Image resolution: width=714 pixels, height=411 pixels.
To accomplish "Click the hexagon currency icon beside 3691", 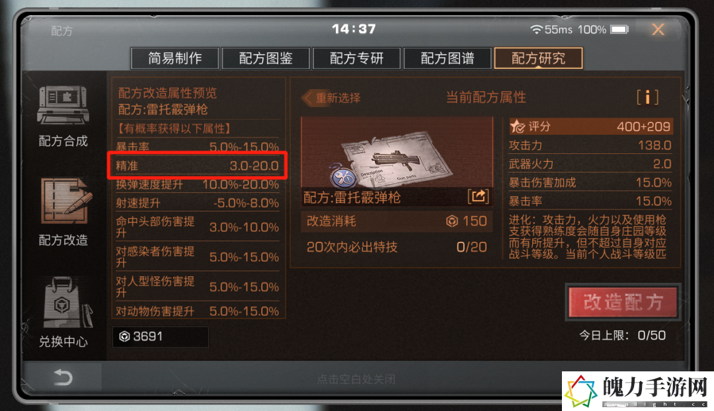I will 124,336.
